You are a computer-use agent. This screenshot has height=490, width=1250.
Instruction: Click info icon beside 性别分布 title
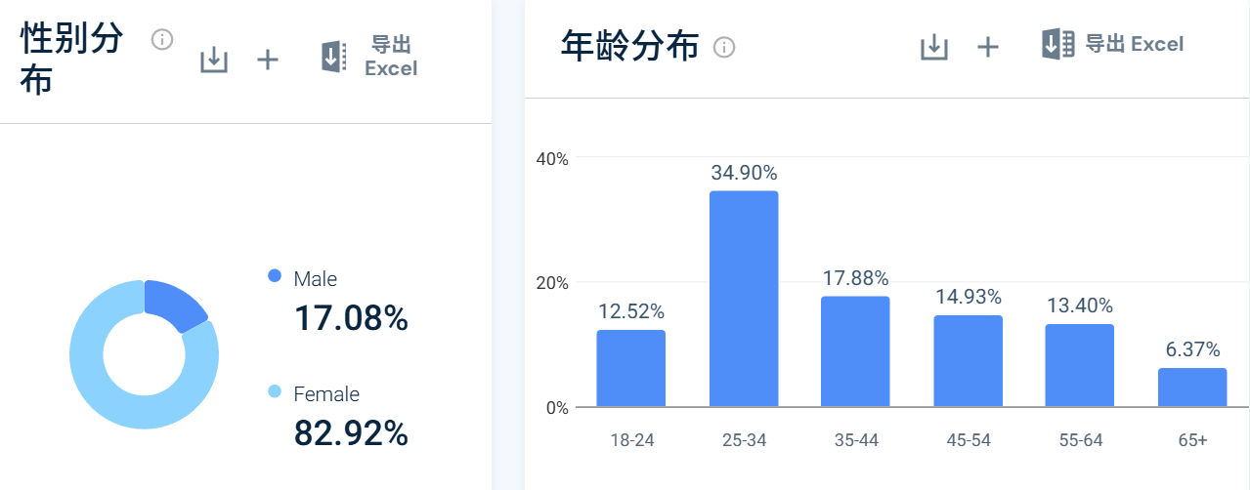[x=162, y=40]
